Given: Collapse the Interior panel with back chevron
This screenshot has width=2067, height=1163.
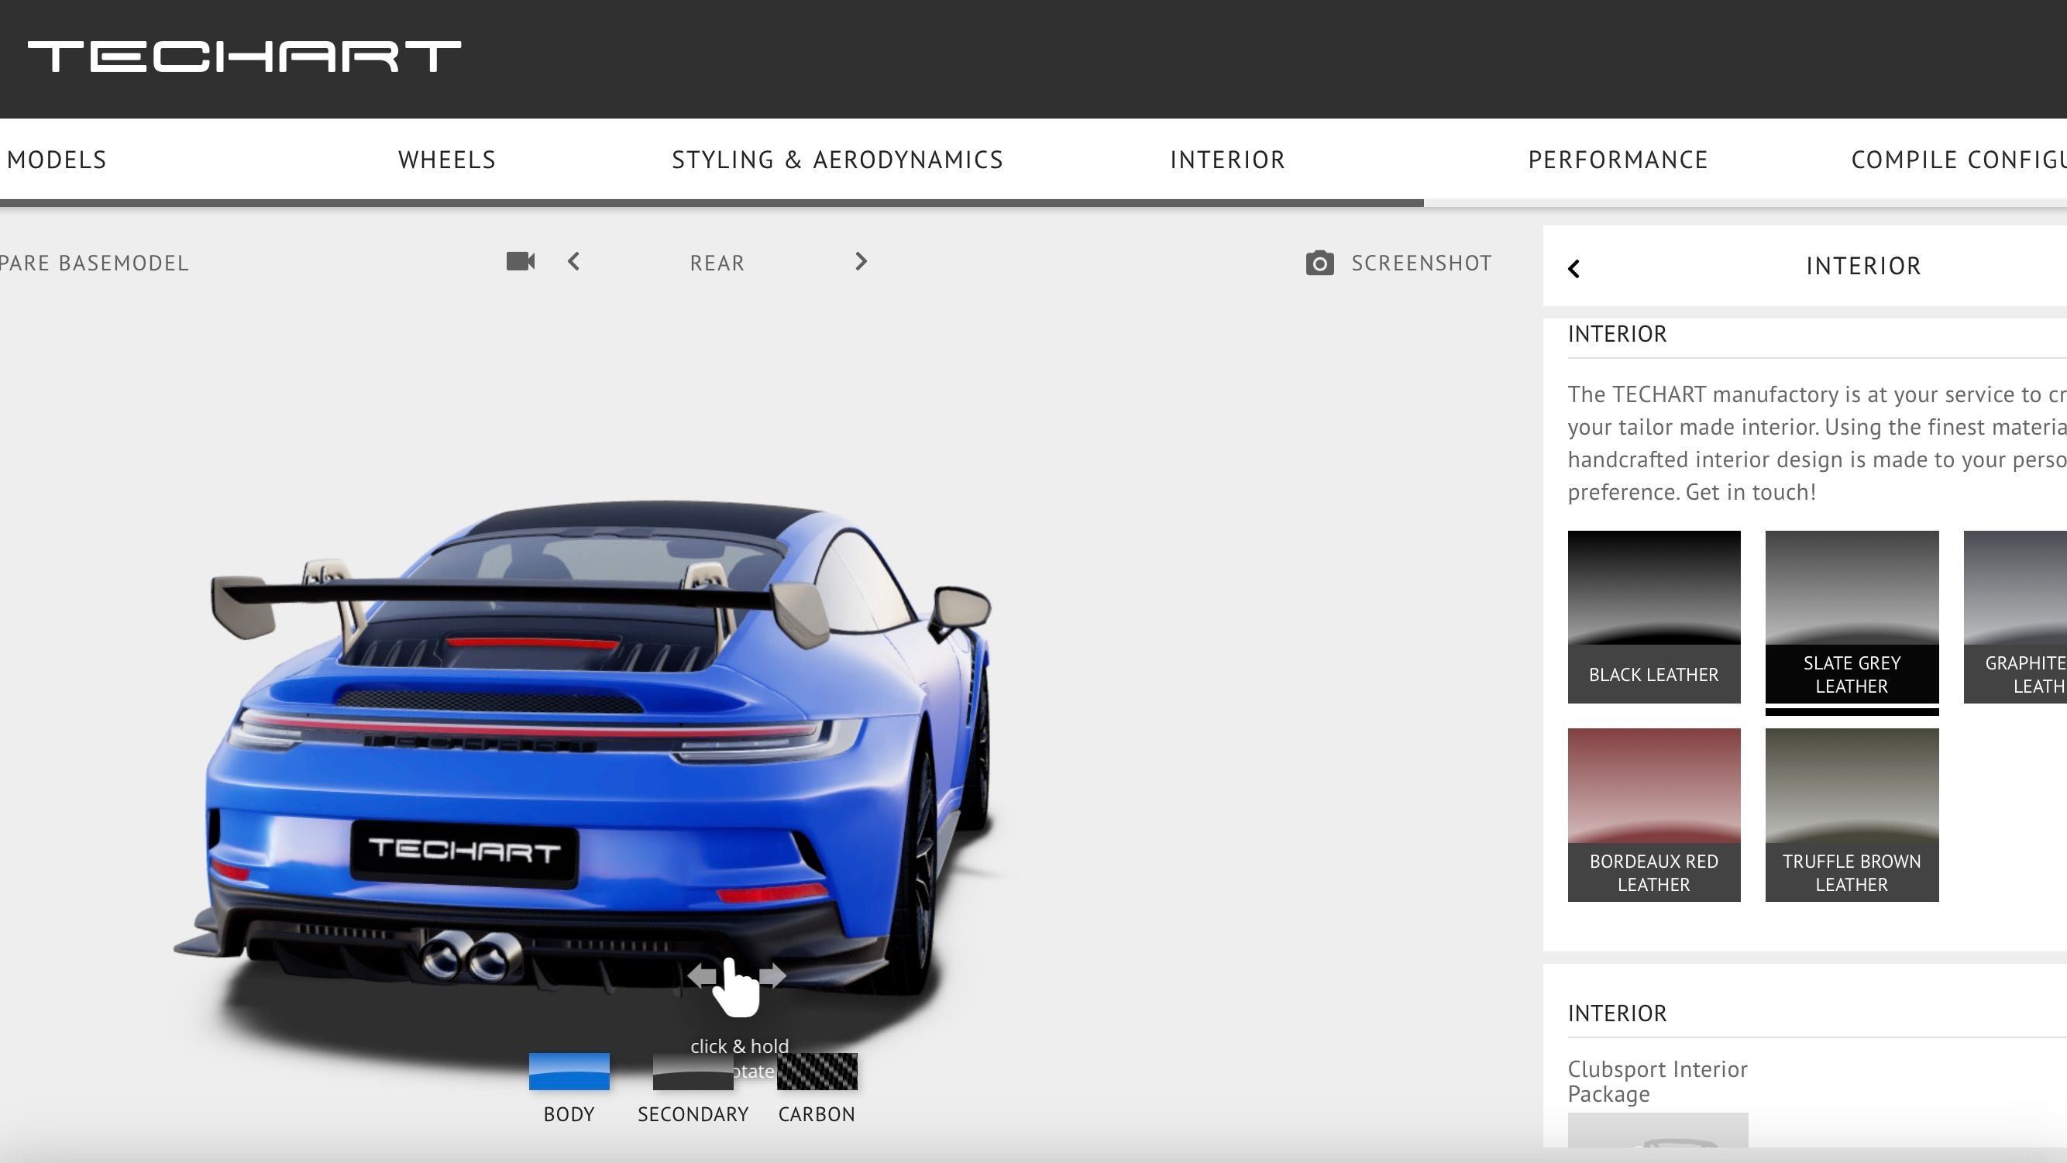Looking at the screenshot, I should click(1575, 267).
